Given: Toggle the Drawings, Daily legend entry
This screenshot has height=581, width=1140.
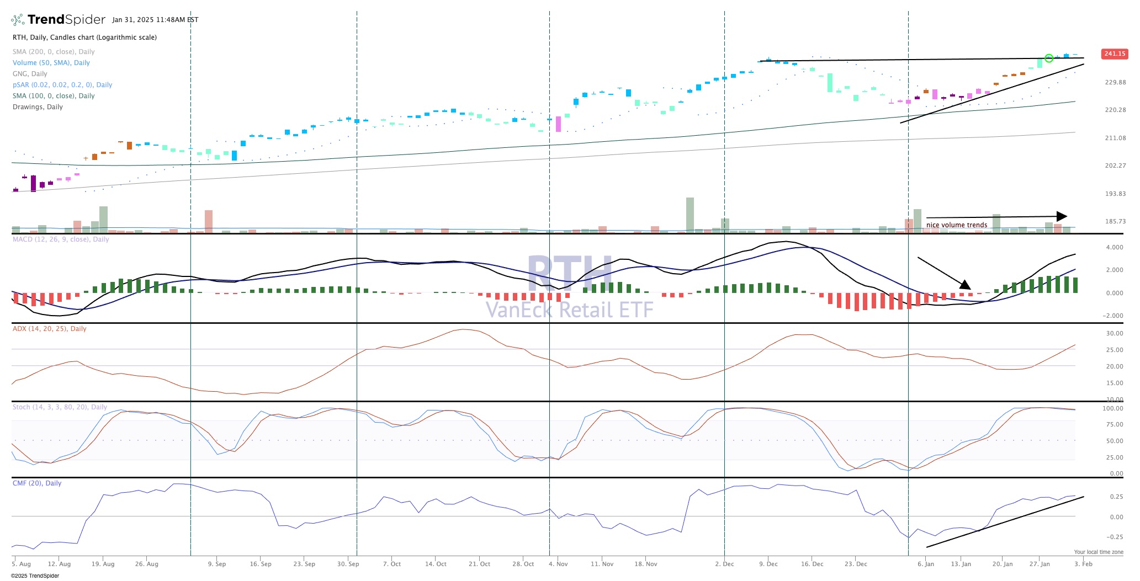Looking at the screenshot, I should (x=38, y=107).
